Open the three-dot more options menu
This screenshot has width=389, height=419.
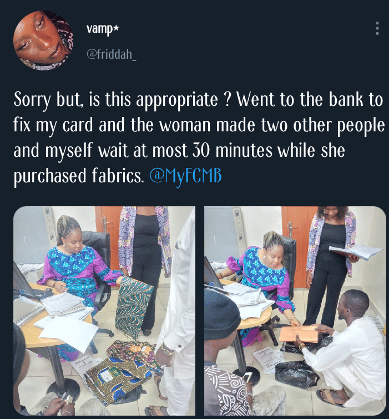[377, 28]
